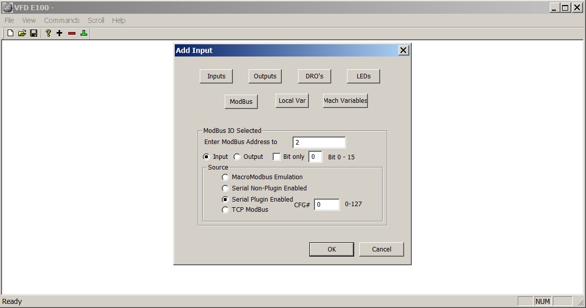
Task: Click the Ready status bar text
Action: click(12, 301)
